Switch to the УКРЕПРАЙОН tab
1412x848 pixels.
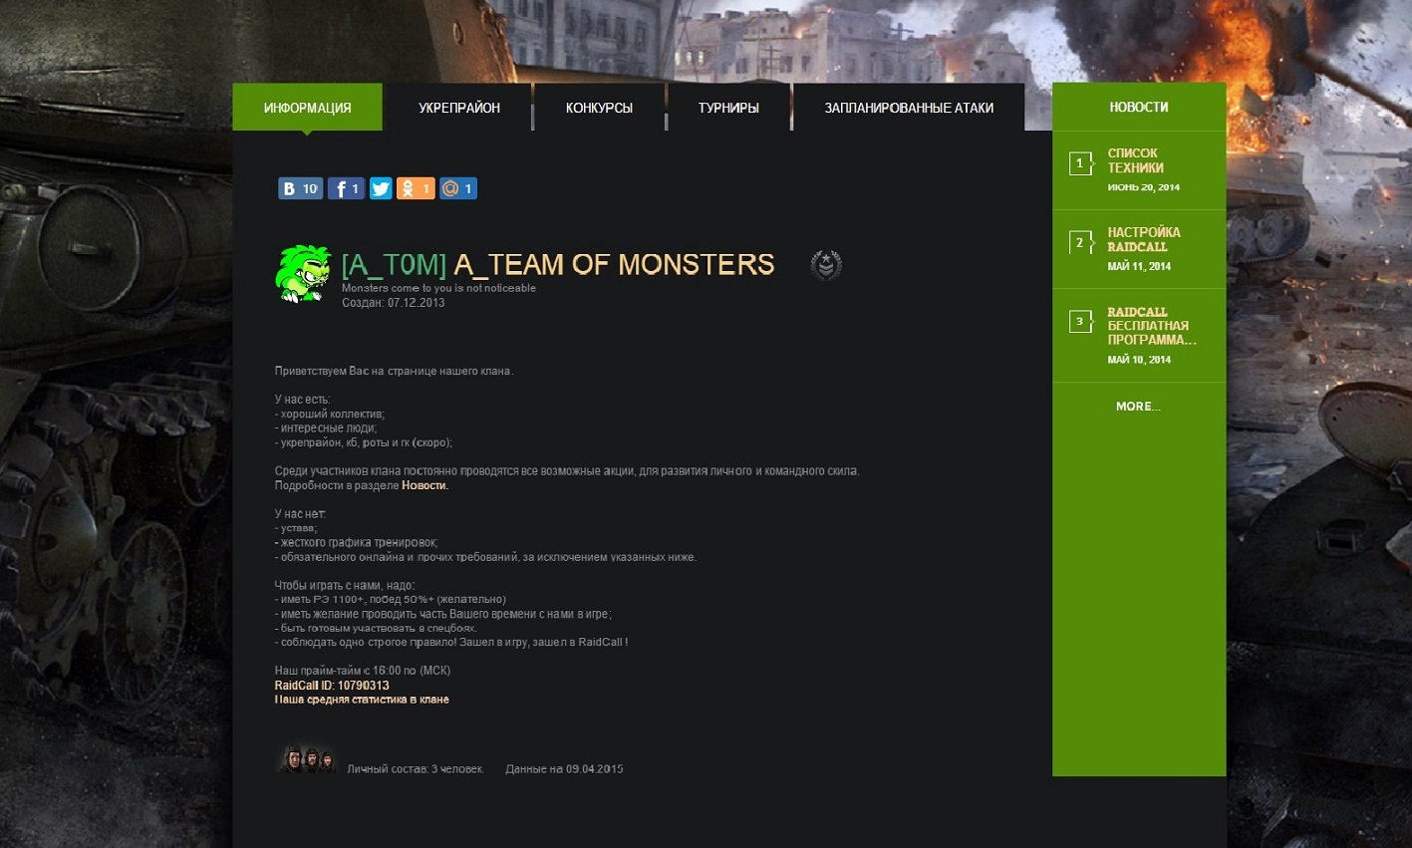click(x=459, y=108)
